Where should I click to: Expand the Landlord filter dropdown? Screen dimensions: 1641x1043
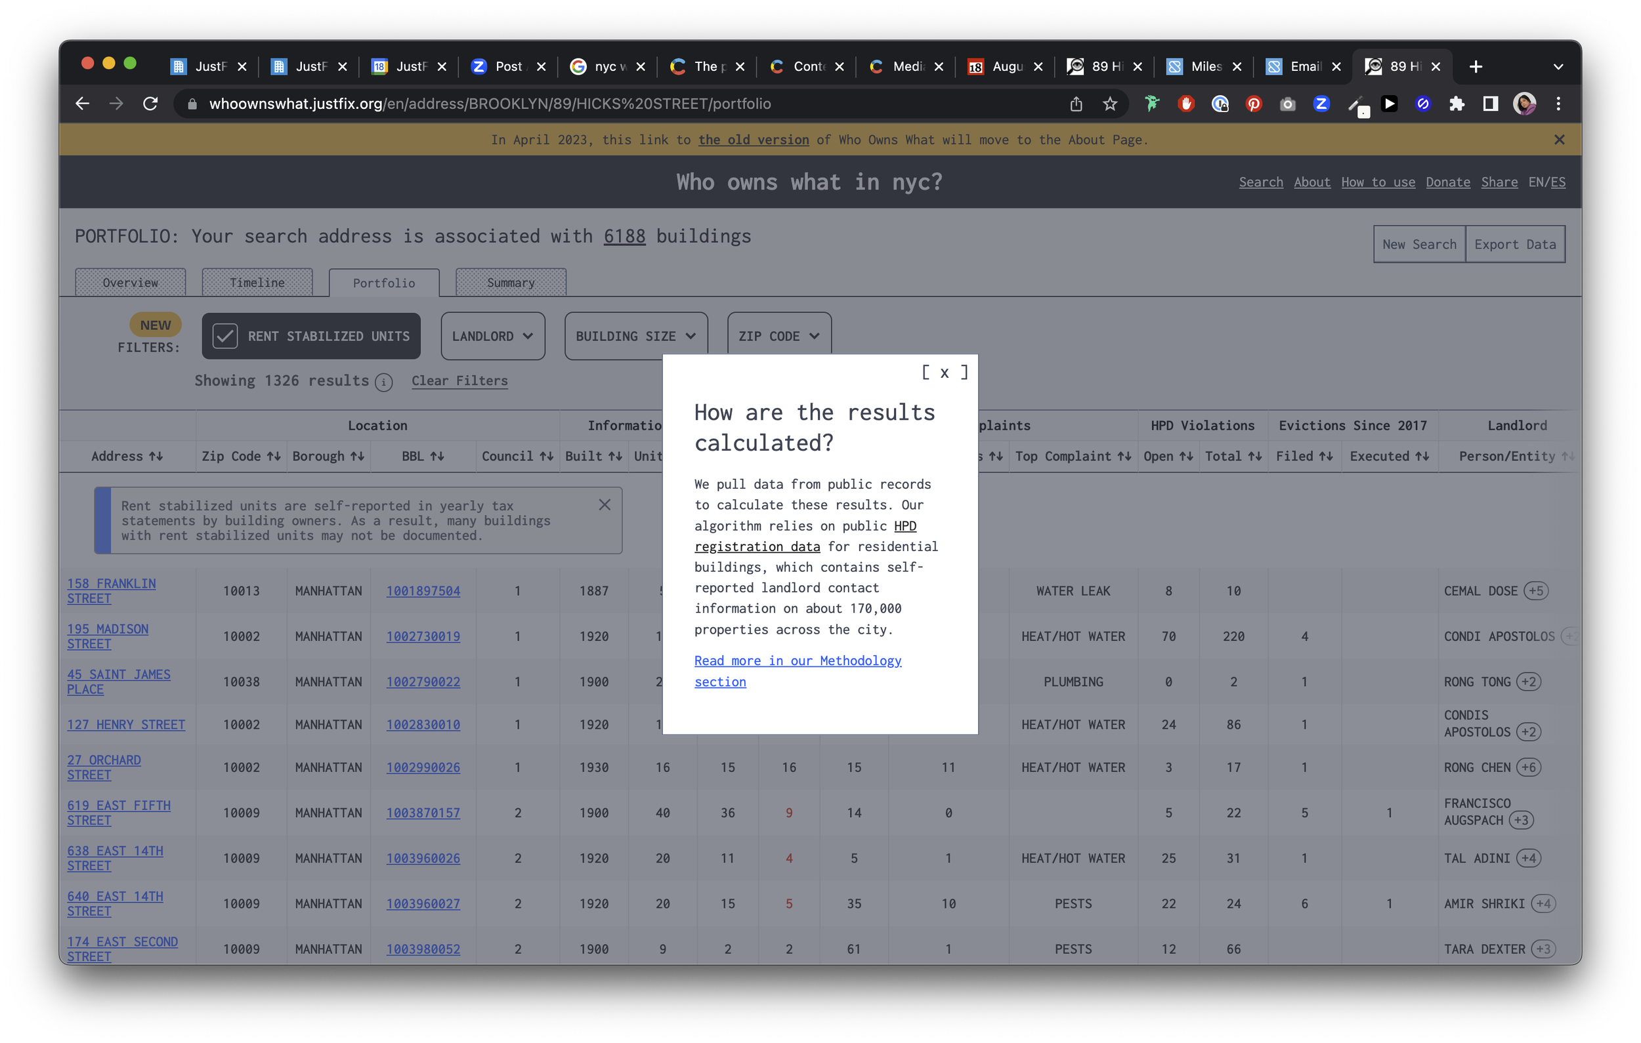point(492,336)
